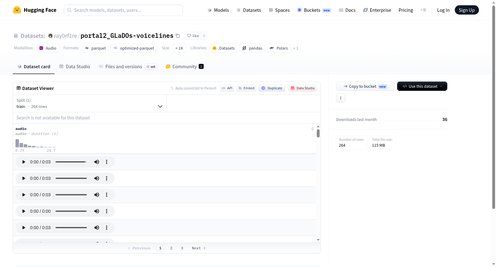Open Buckets in the top navigation
This screenshot has width=496, height=267.
click(x=314, y=10)
